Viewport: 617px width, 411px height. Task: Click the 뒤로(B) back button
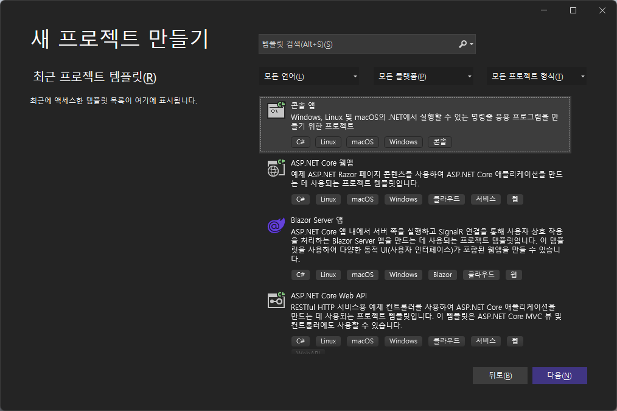click(500, 376)
